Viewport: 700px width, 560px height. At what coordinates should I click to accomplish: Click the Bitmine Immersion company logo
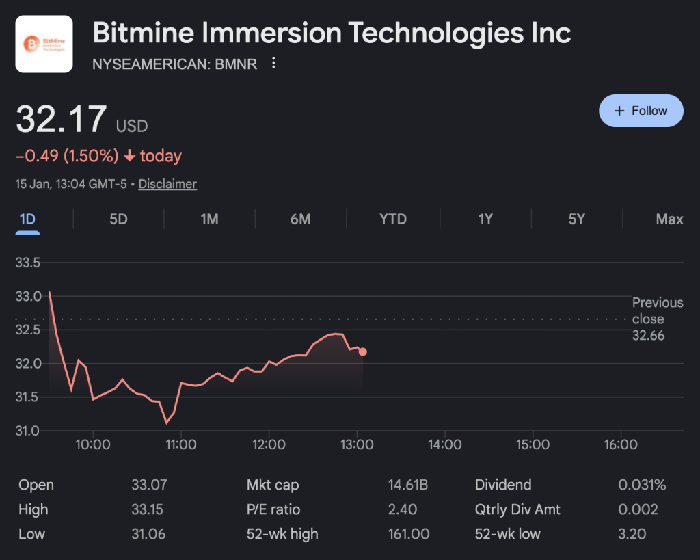point(44,43)
